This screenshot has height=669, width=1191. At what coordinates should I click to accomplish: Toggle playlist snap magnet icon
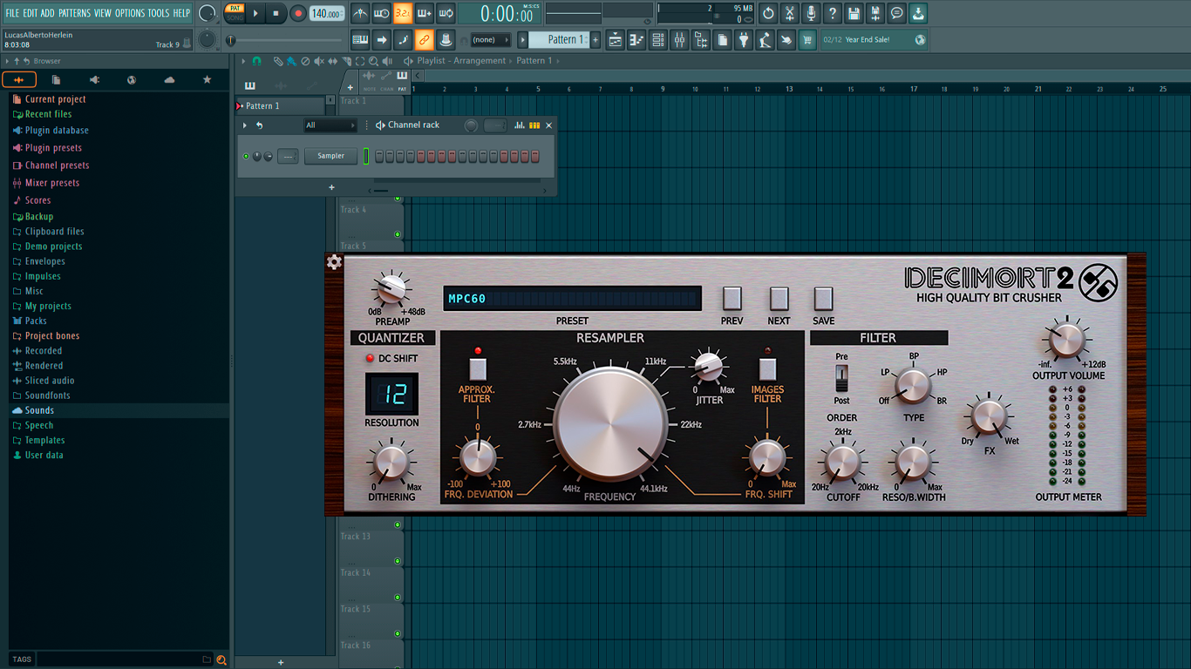256,61
